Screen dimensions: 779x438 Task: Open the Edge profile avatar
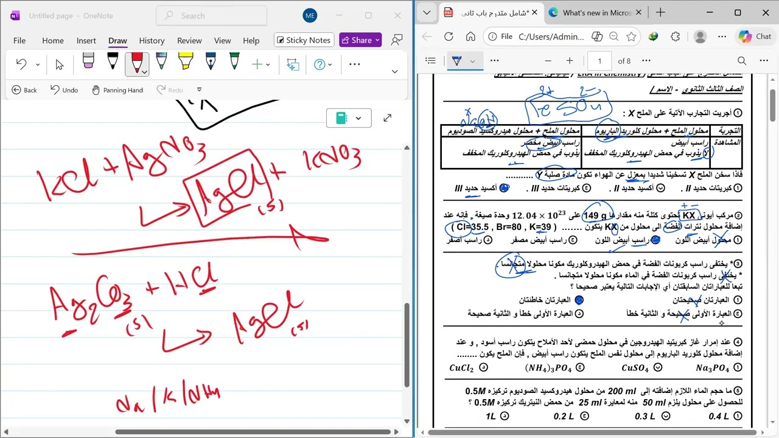coord(700,36)
